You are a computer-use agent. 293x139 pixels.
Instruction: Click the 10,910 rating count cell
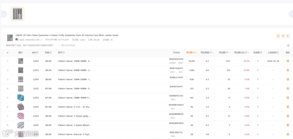[192, 61]
